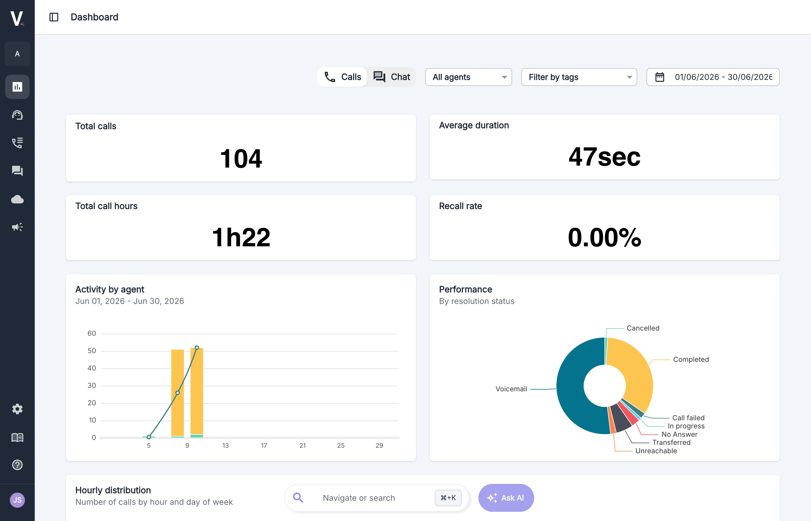Open the documentation book icon
811x521 pixels.
[x=17, y=437]
